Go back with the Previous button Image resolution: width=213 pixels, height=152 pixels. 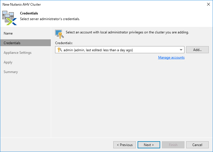coord(125,145)
